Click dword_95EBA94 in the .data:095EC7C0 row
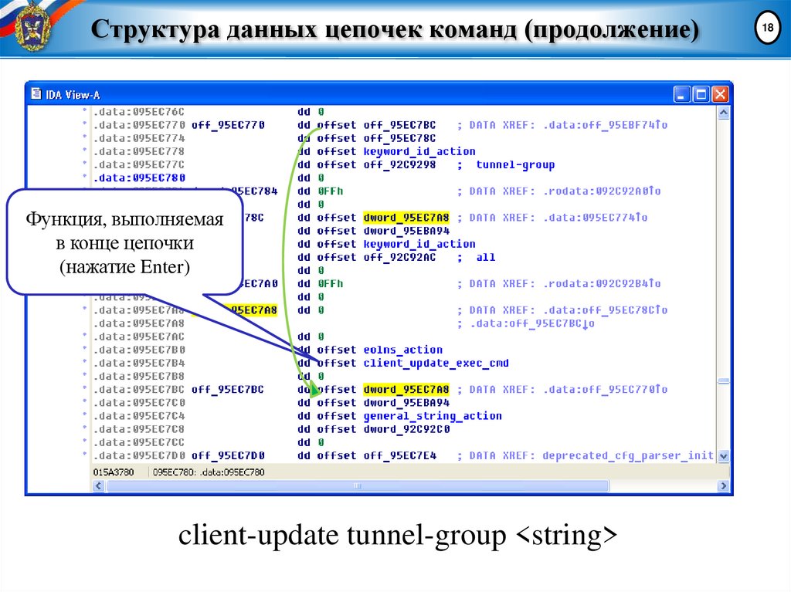This screenshot has width=791, height=592. coord(406,402)
